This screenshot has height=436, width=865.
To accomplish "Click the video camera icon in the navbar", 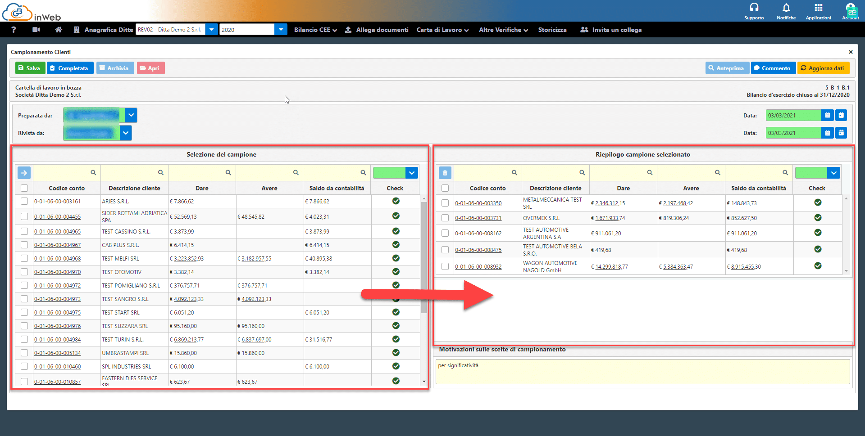I will (36, 30).
